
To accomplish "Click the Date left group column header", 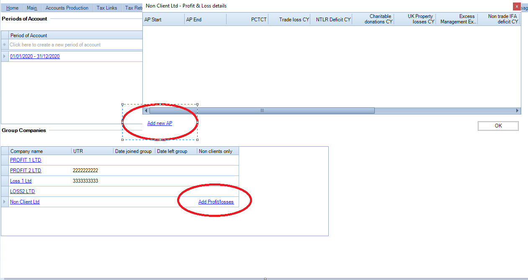I will coord(176,151).
